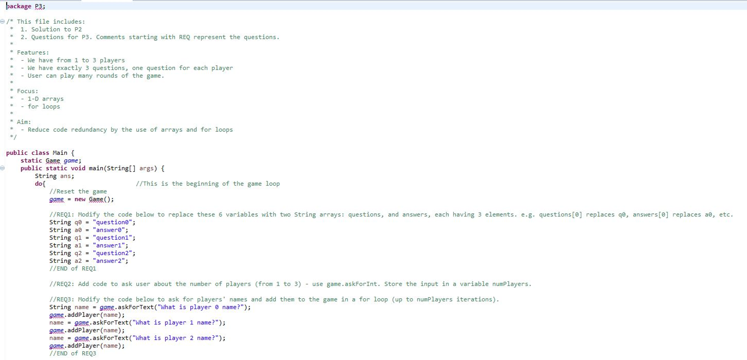Click askForText "What is player 1 name?" line

137,323
